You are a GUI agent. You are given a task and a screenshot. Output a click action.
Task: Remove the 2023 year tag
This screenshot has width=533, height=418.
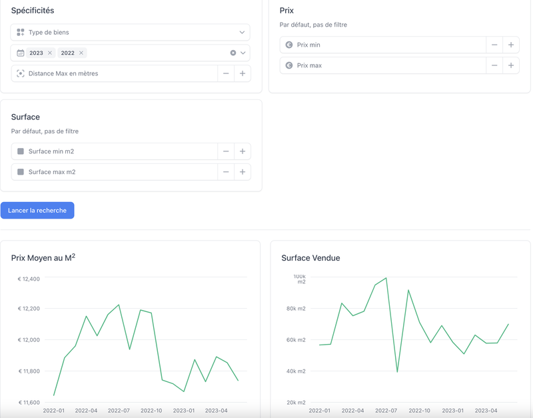pyautogui.click(x=50, y=53)
